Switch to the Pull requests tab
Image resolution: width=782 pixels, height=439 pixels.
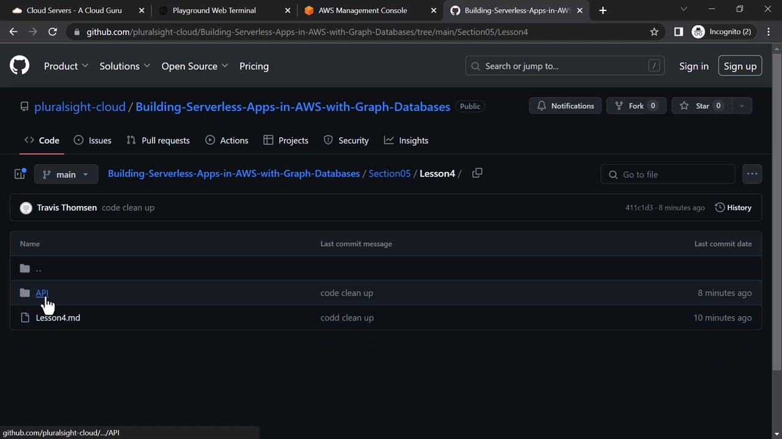[158, 140]
